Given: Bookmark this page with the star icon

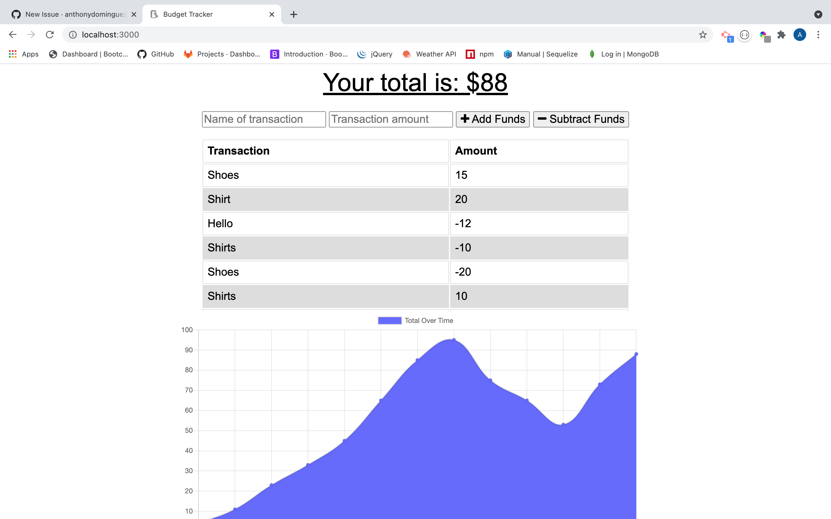Looking at the screenshot, I should (703, 34).
